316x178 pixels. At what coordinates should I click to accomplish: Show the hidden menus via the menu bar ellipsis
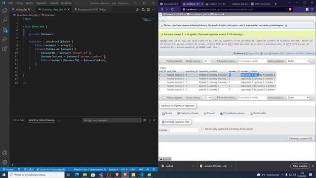[x=77, y=3]
